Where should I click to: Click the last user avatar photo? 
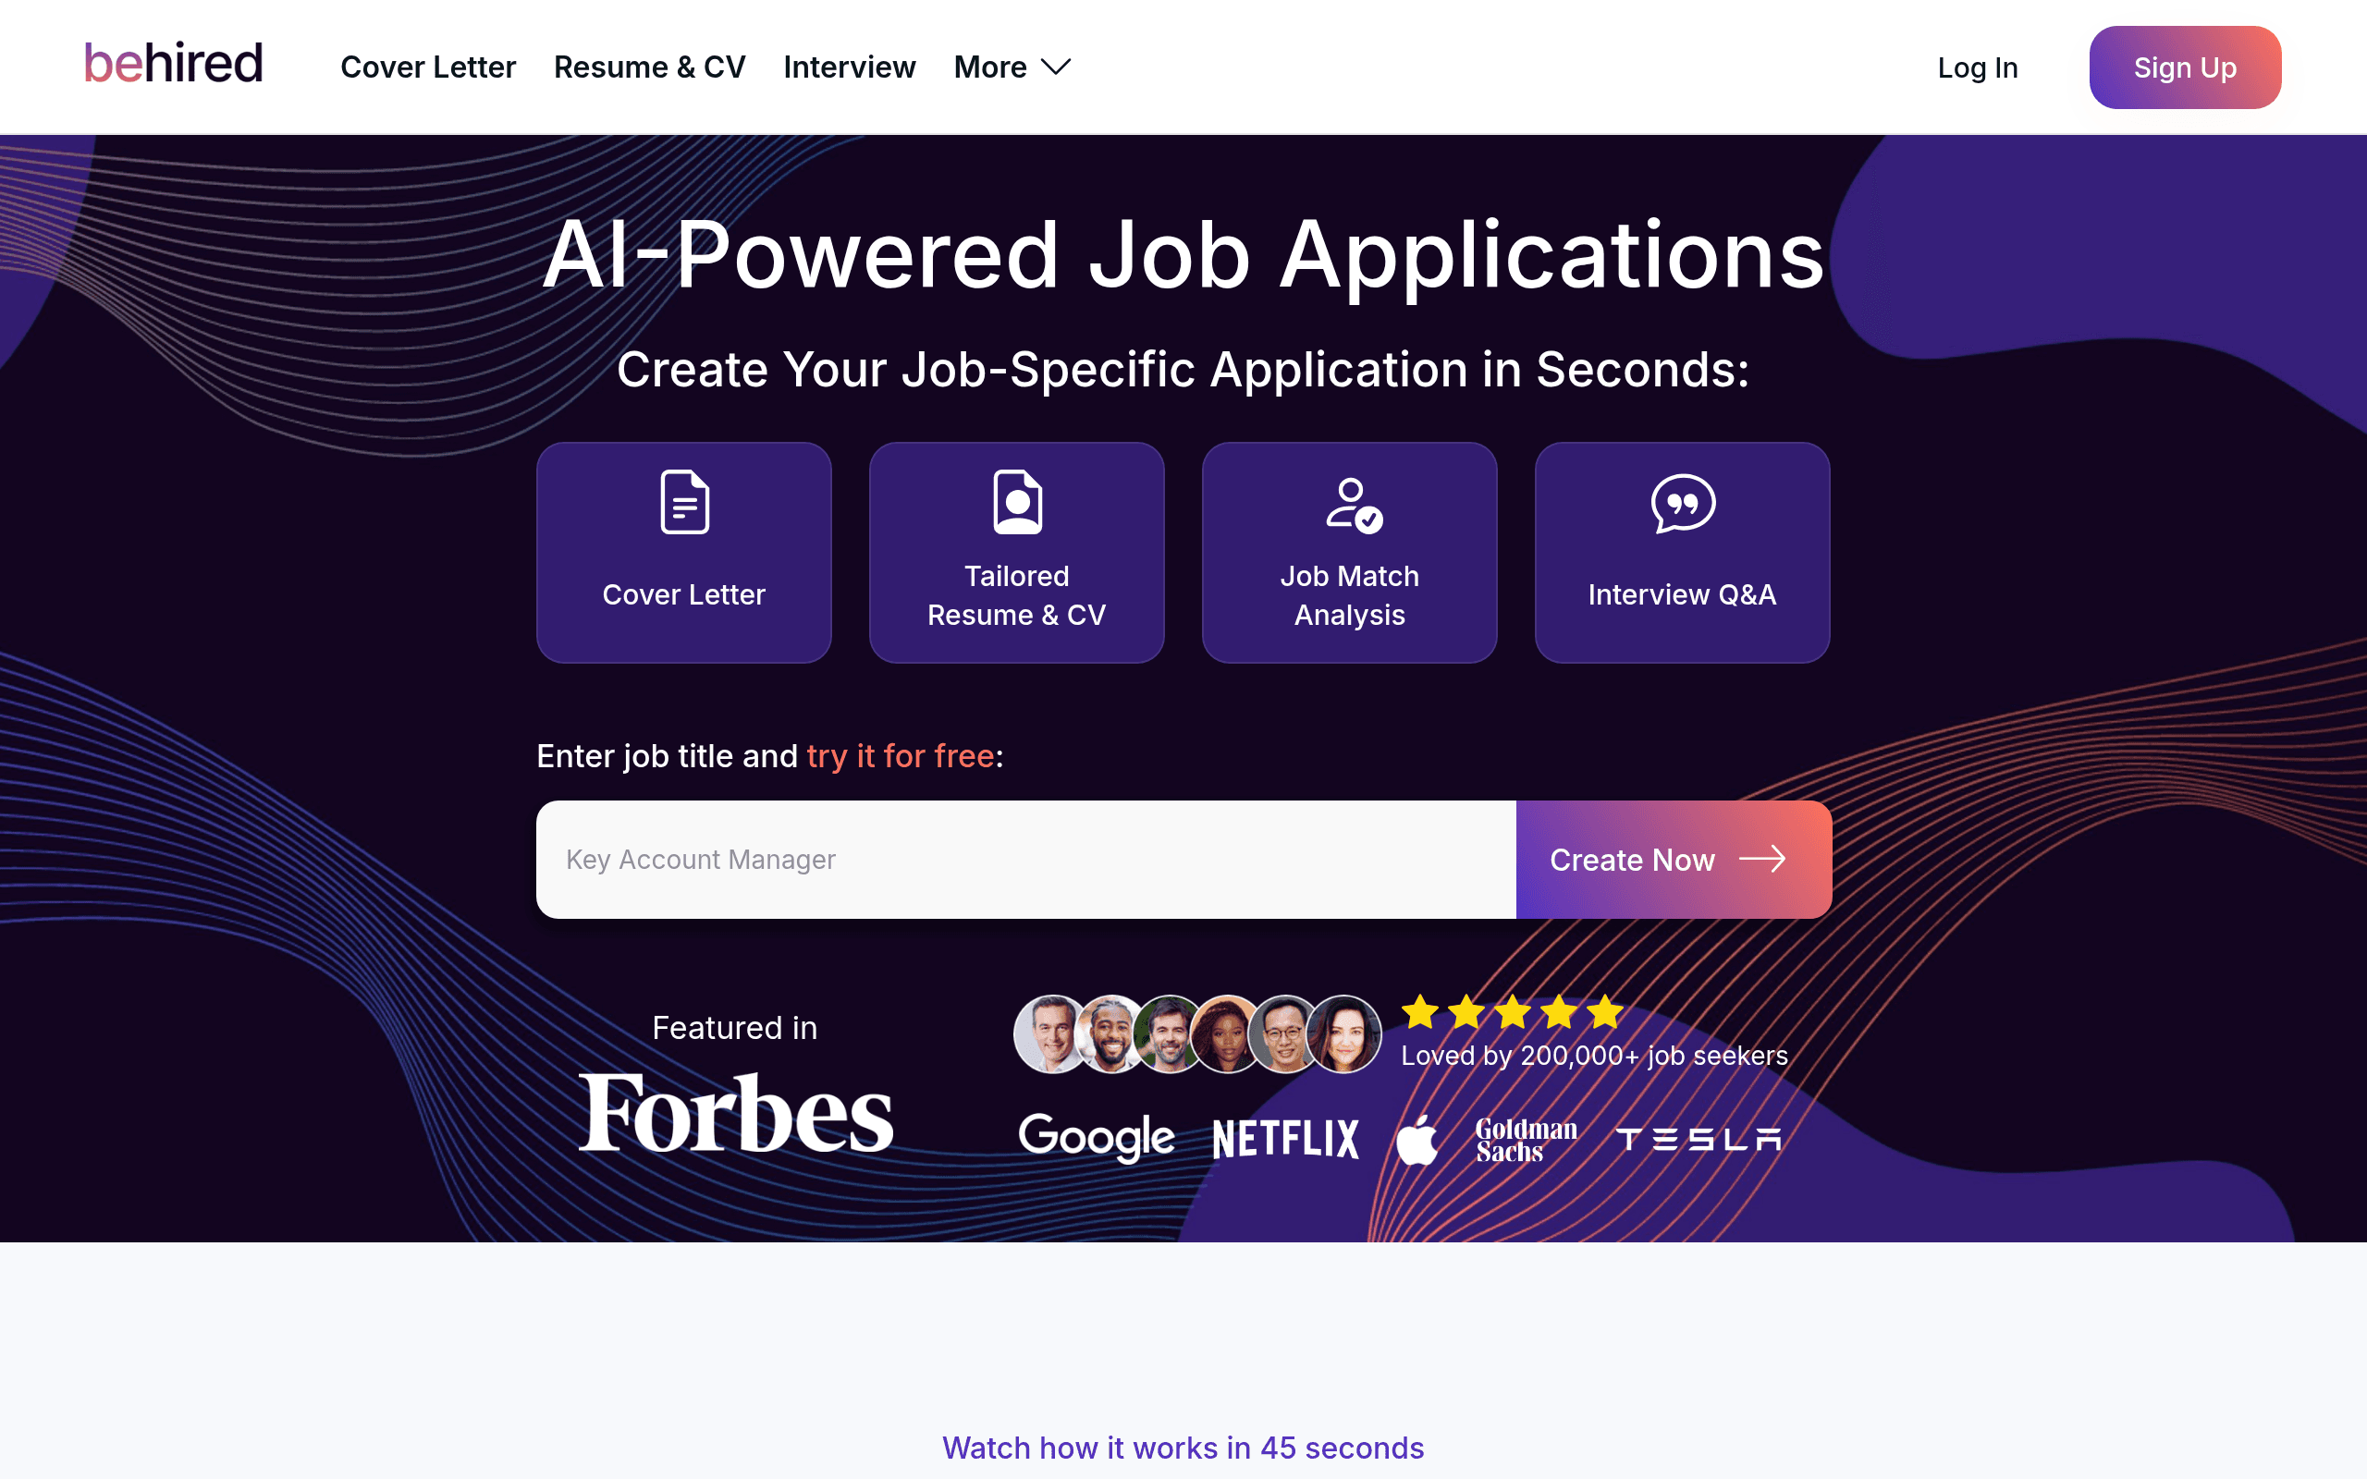1343,1034
